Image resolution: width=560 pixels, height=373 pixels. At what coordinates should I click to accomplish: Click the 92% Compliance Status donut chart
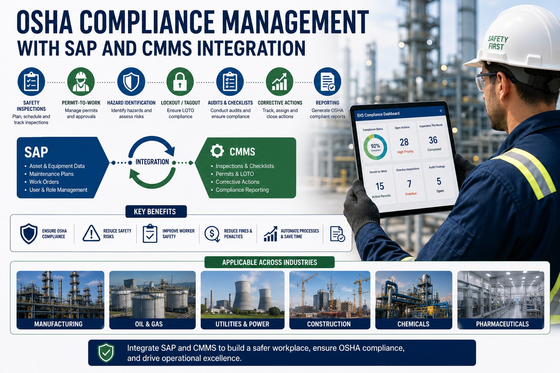[376, 147]
